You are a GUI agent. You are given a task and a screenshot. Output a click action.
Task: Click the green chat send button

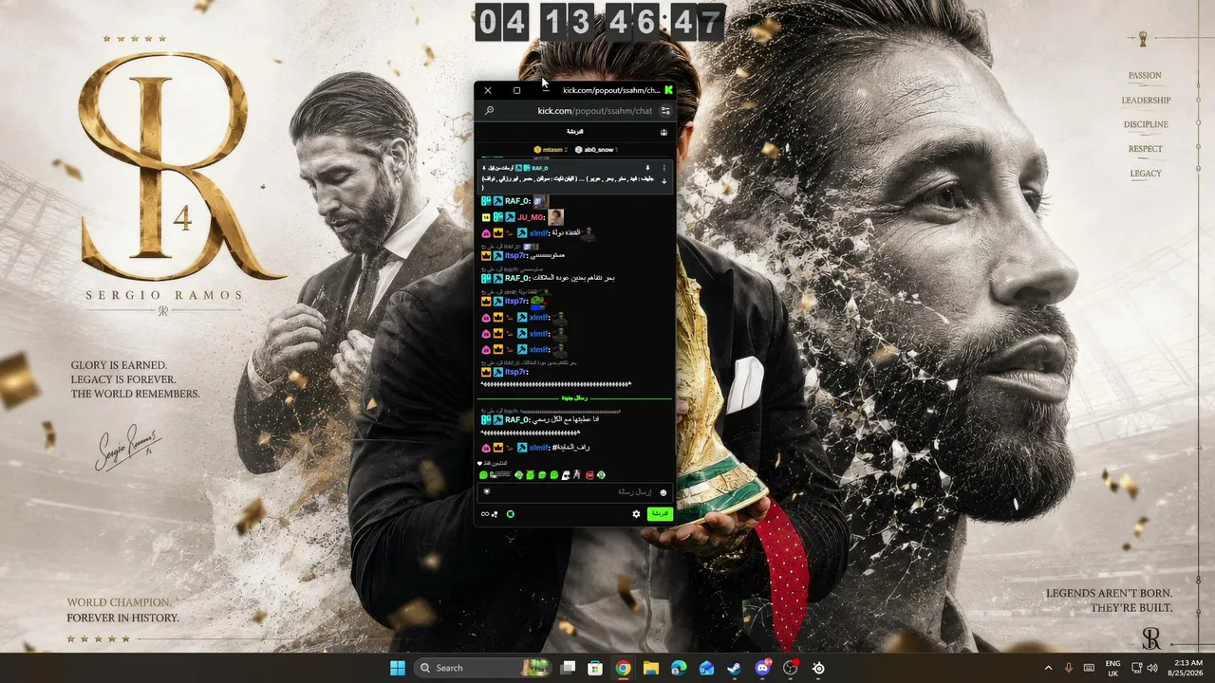point(659,513)
